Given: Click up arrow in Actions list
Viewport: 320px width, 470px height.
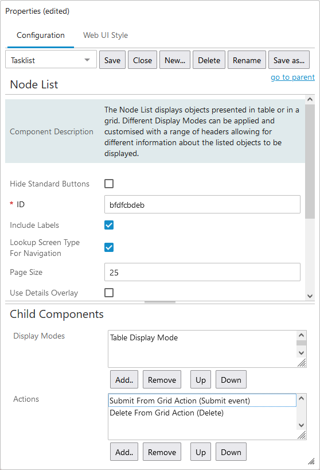Looking at the screenshot, I should (302, 398).
